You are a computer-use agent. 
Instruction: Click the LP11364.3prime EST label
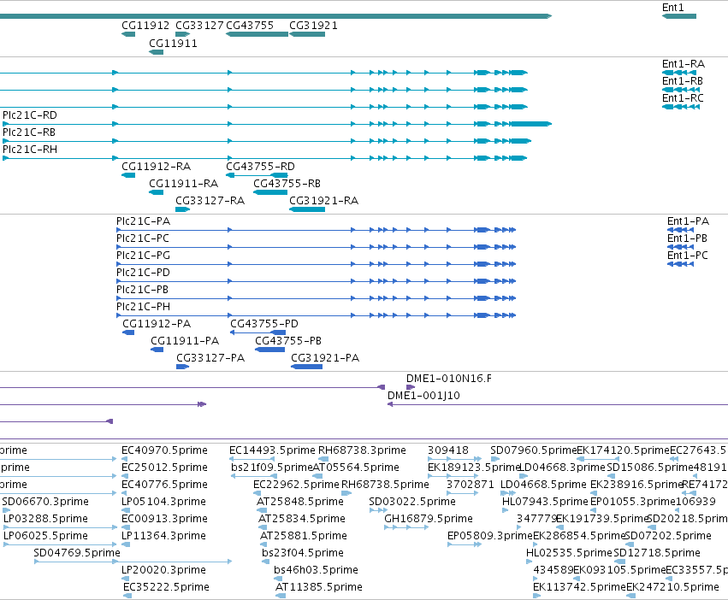(x=163, y=536)
